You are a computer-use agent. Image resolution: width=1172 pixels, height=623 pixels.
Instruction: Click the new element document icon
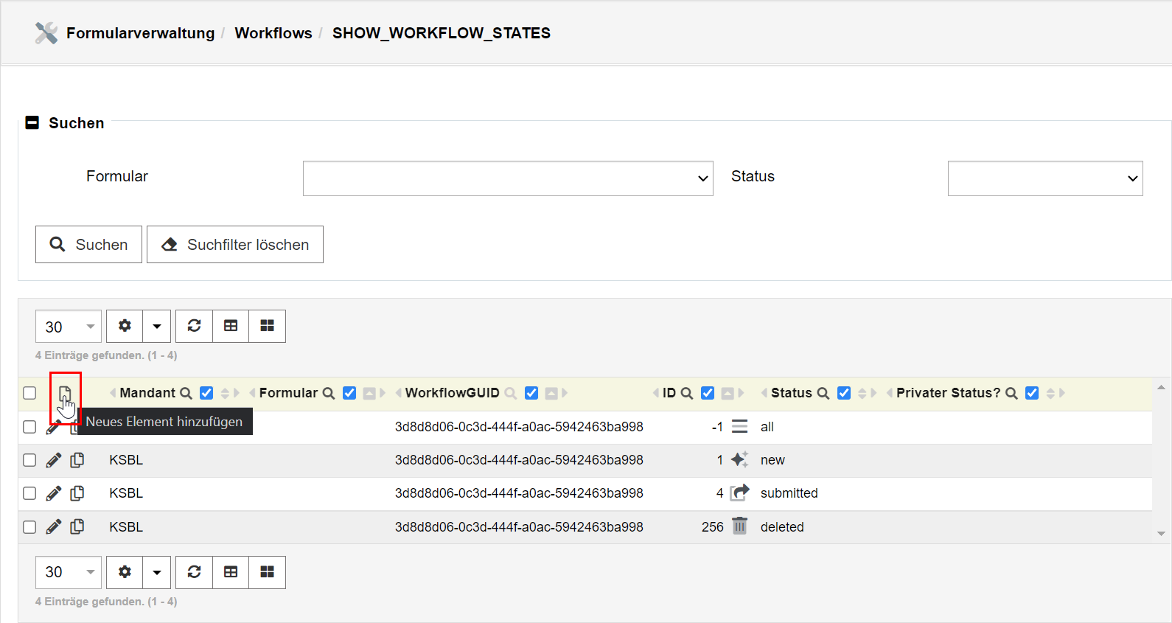pyautogui.click(x=65, y=394)
